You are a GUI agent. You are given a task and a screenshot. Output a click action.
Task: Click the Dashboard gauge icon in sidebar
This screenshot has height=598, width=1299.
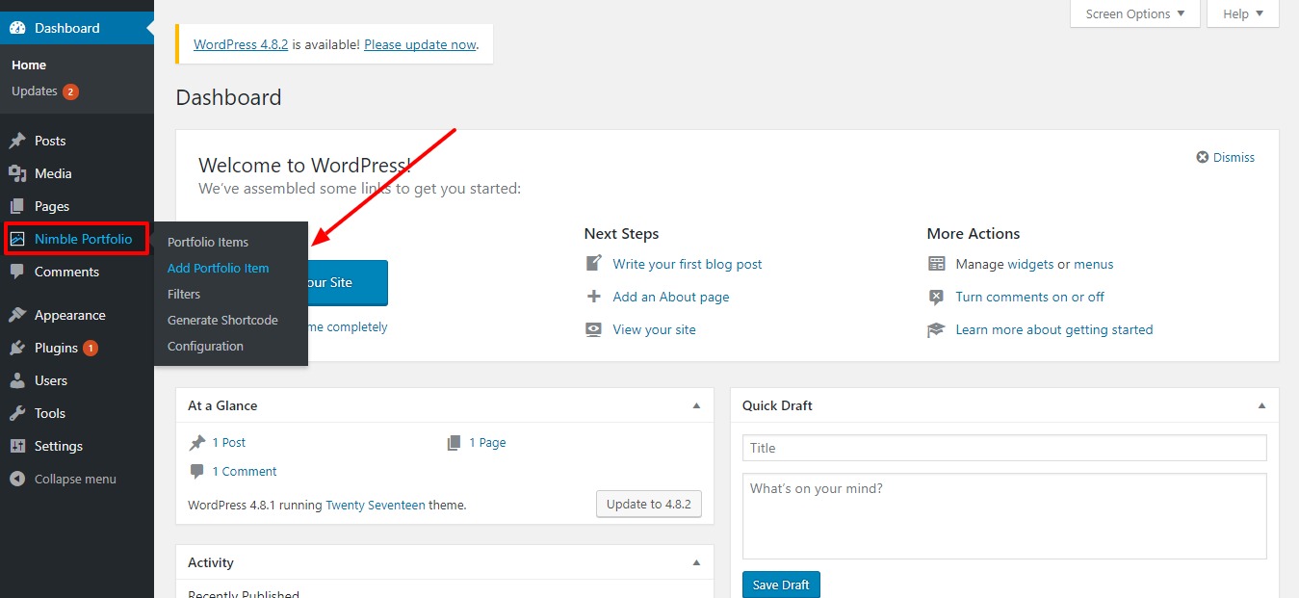(17, 28)
